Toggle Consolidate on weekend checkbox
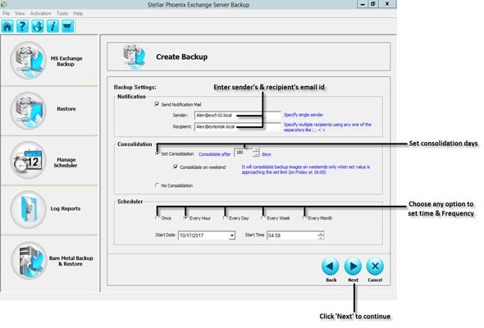Screen dimensions: 484x328 [176, 167]
